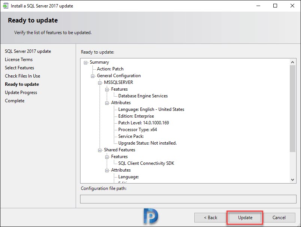This screenshot has width=301, height=227.
Task: Collapse the General Configuration node
Action: (92, 76)
